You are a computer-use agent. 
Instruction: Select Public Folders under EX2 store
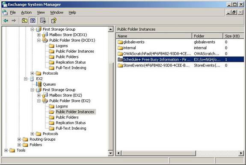67,117
